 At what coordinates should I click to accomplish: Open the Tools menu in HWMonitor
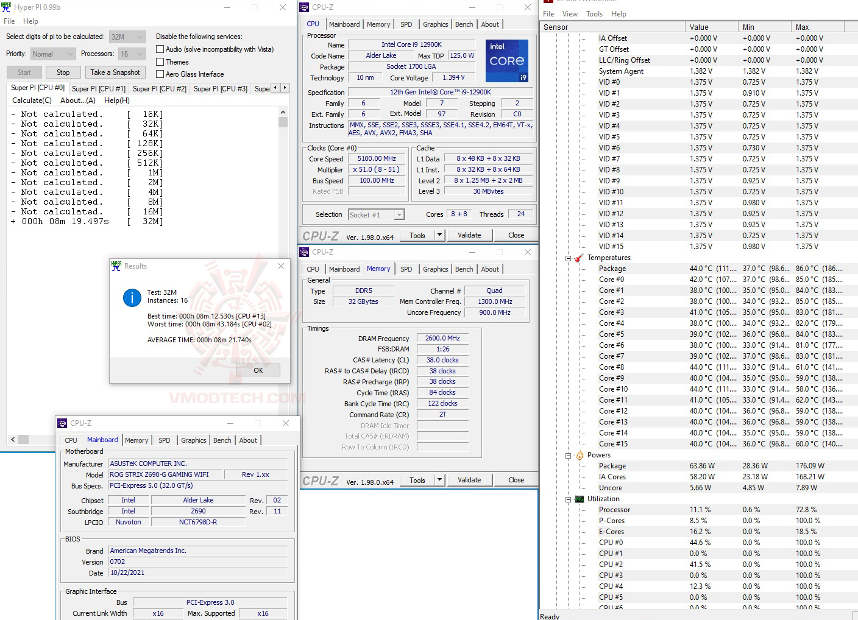click(x=594, y=14)
